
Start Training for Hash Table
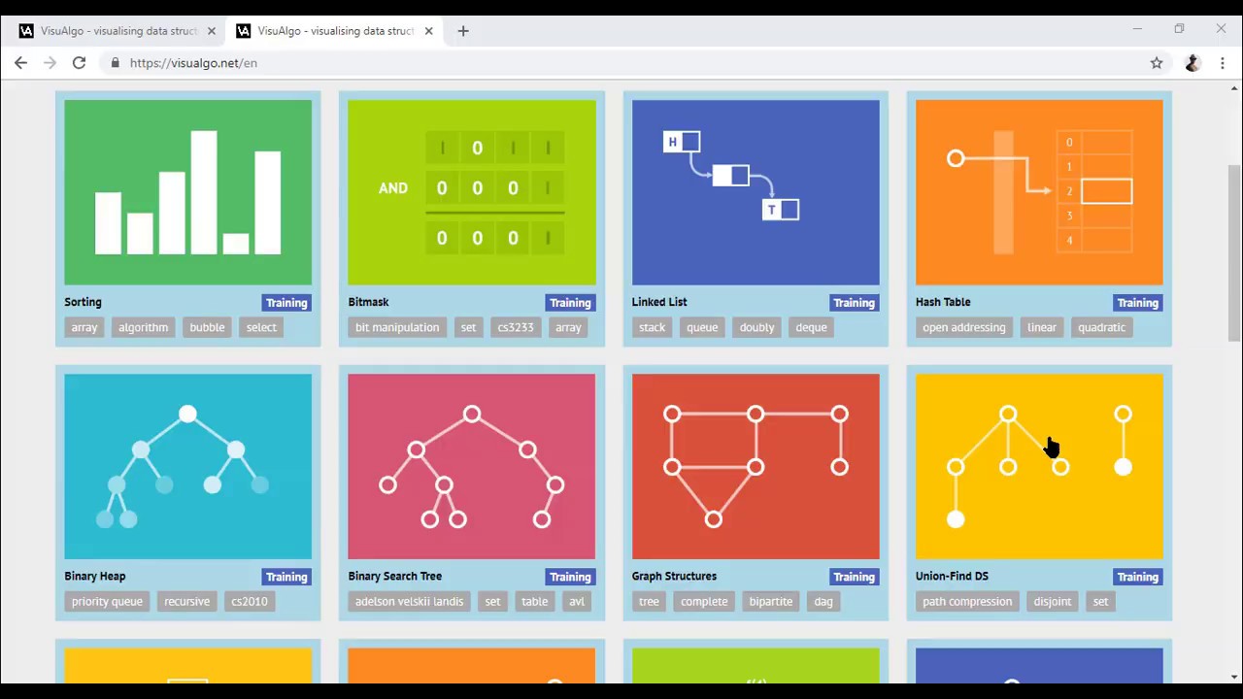[1137, 303]
